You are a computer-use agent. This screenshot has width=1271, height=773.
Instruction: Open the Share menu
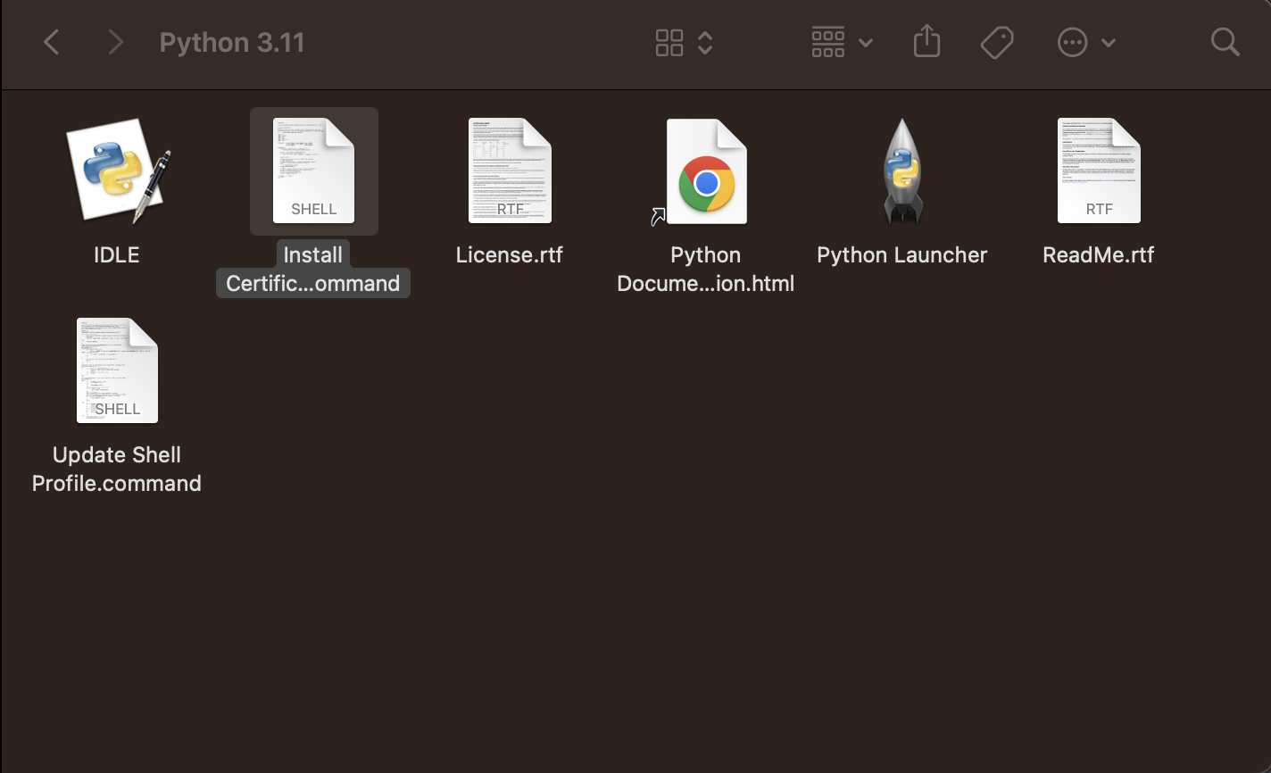coord(927,41)
